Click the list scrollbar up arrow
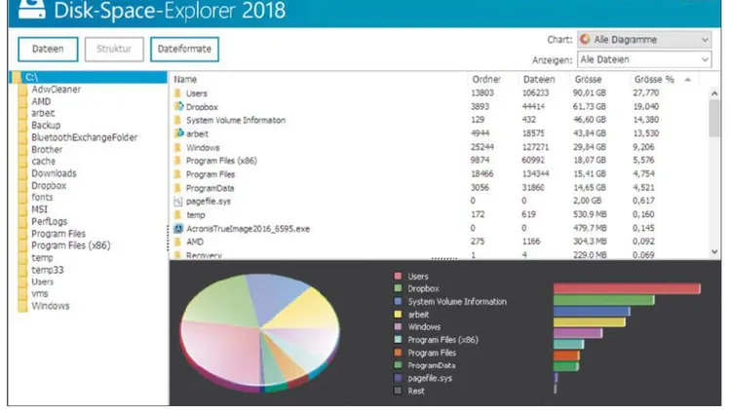This screenshot has height=410, width=731. pyautogui.click(x=714, y=93)
